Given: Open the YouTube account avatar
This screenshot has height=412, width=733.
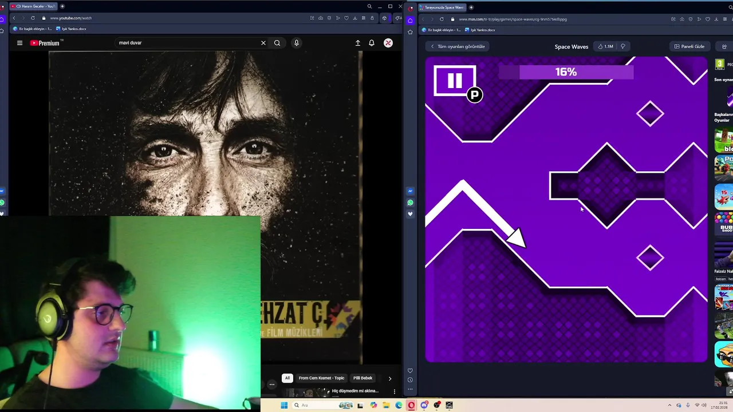Looking at the screenshot, I should point(388,43).
